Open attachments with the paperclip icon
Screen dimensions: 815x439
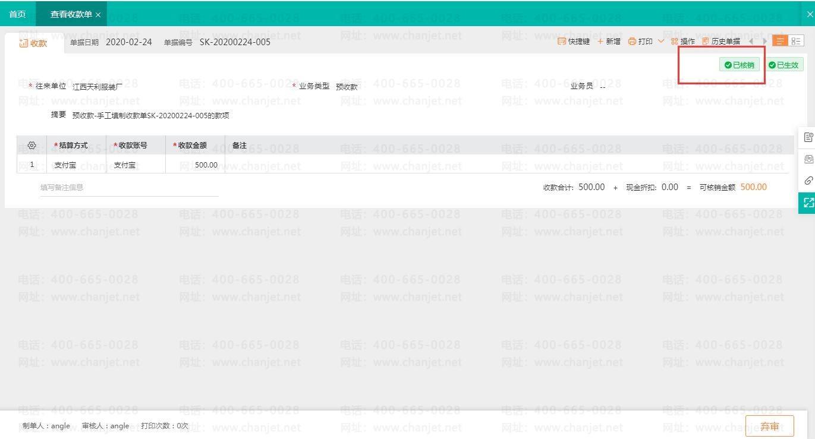[808, 181]
